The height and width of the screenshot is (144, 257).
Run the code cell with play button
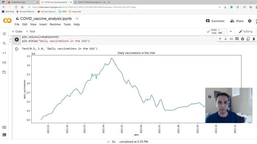click(16, 39)
